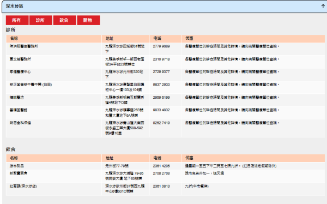Click the offer text in the 2959 clinic row
This screenshot has height=204, width=327.
pyautogui.click(x=232, y=98)
